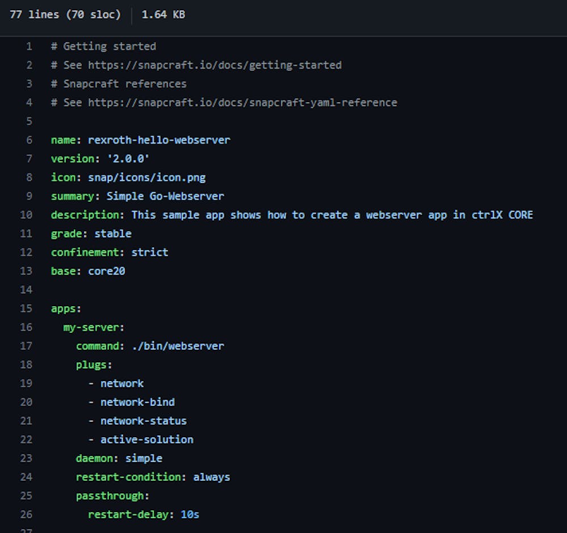This screenshot has width=567, height=533.
Task: Click the snapcraft getting-started docs URL
Action: pyautogui.click(x=215, y=65)
